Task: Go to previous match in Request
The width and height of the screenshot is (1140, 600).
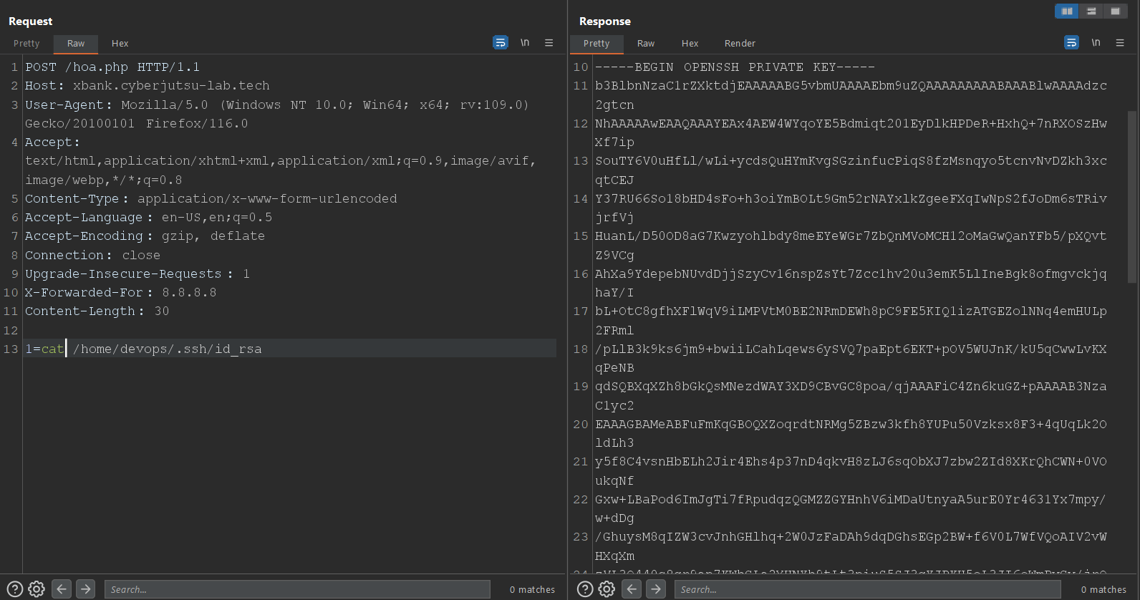Action: point(62,589)
